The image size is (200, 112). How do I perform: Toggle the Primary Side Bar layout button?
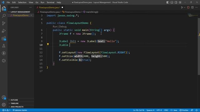[x=168, y=2]
